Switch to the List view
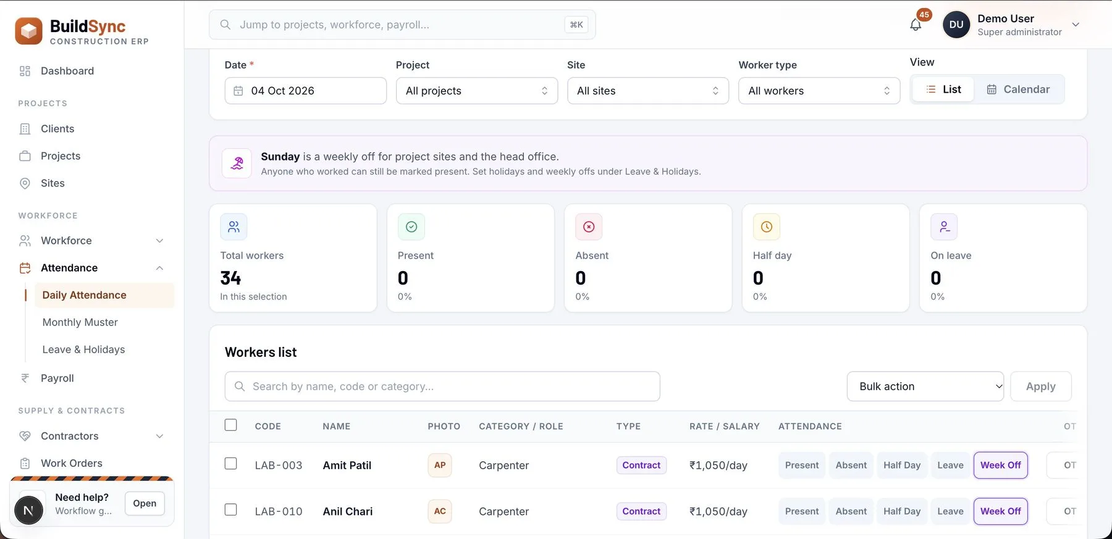 (943, 90)
